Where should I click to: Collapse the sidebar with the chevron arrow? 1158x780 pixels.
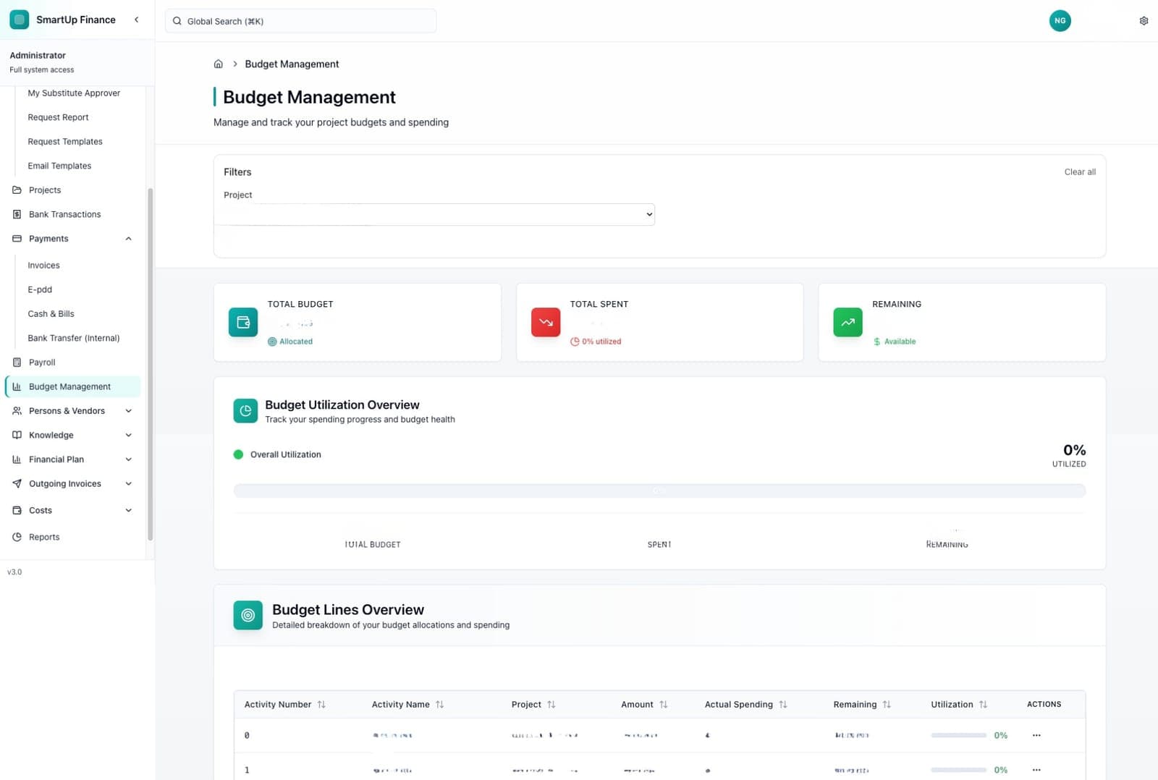(137, 20)
